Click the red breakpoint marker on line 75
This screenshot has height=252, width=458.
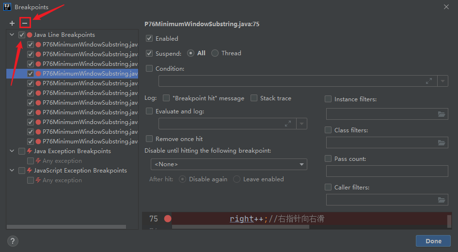168,219
